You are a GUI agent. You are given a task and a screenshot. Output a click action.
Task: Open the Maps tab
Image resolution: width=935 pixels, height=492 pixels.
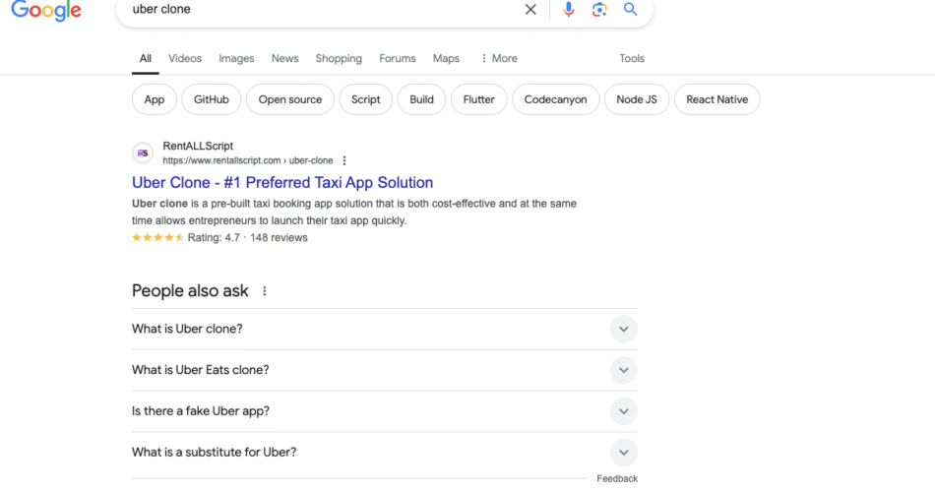tap(446, 58)
